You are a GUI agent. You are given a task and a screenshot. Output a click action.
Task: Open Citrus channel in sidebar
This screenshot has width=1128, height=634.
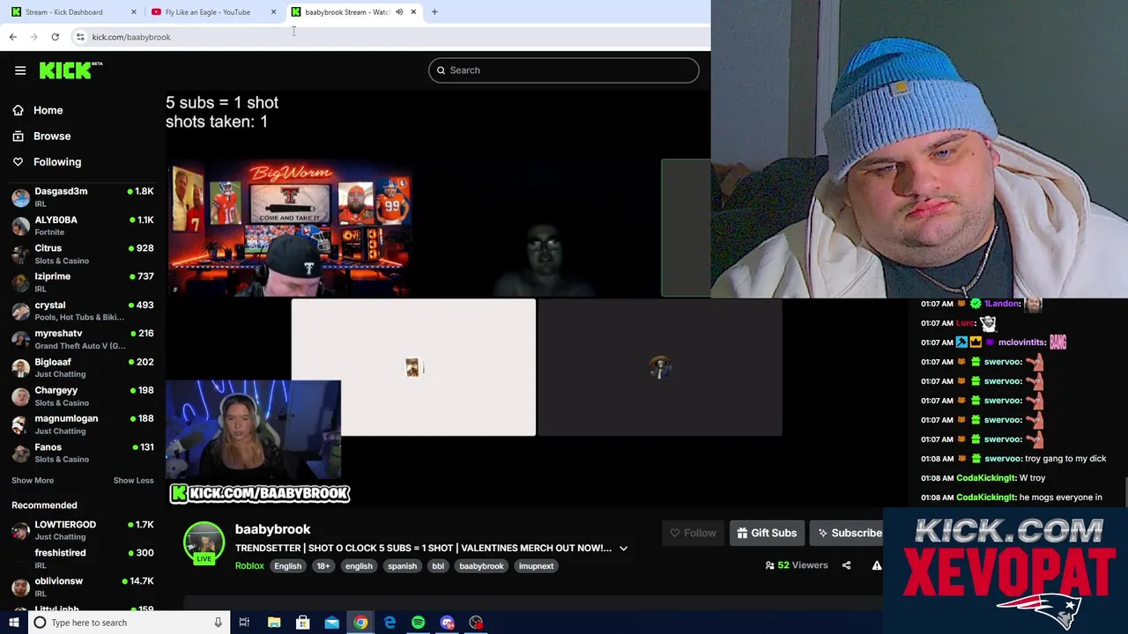(x=83, y=254)
